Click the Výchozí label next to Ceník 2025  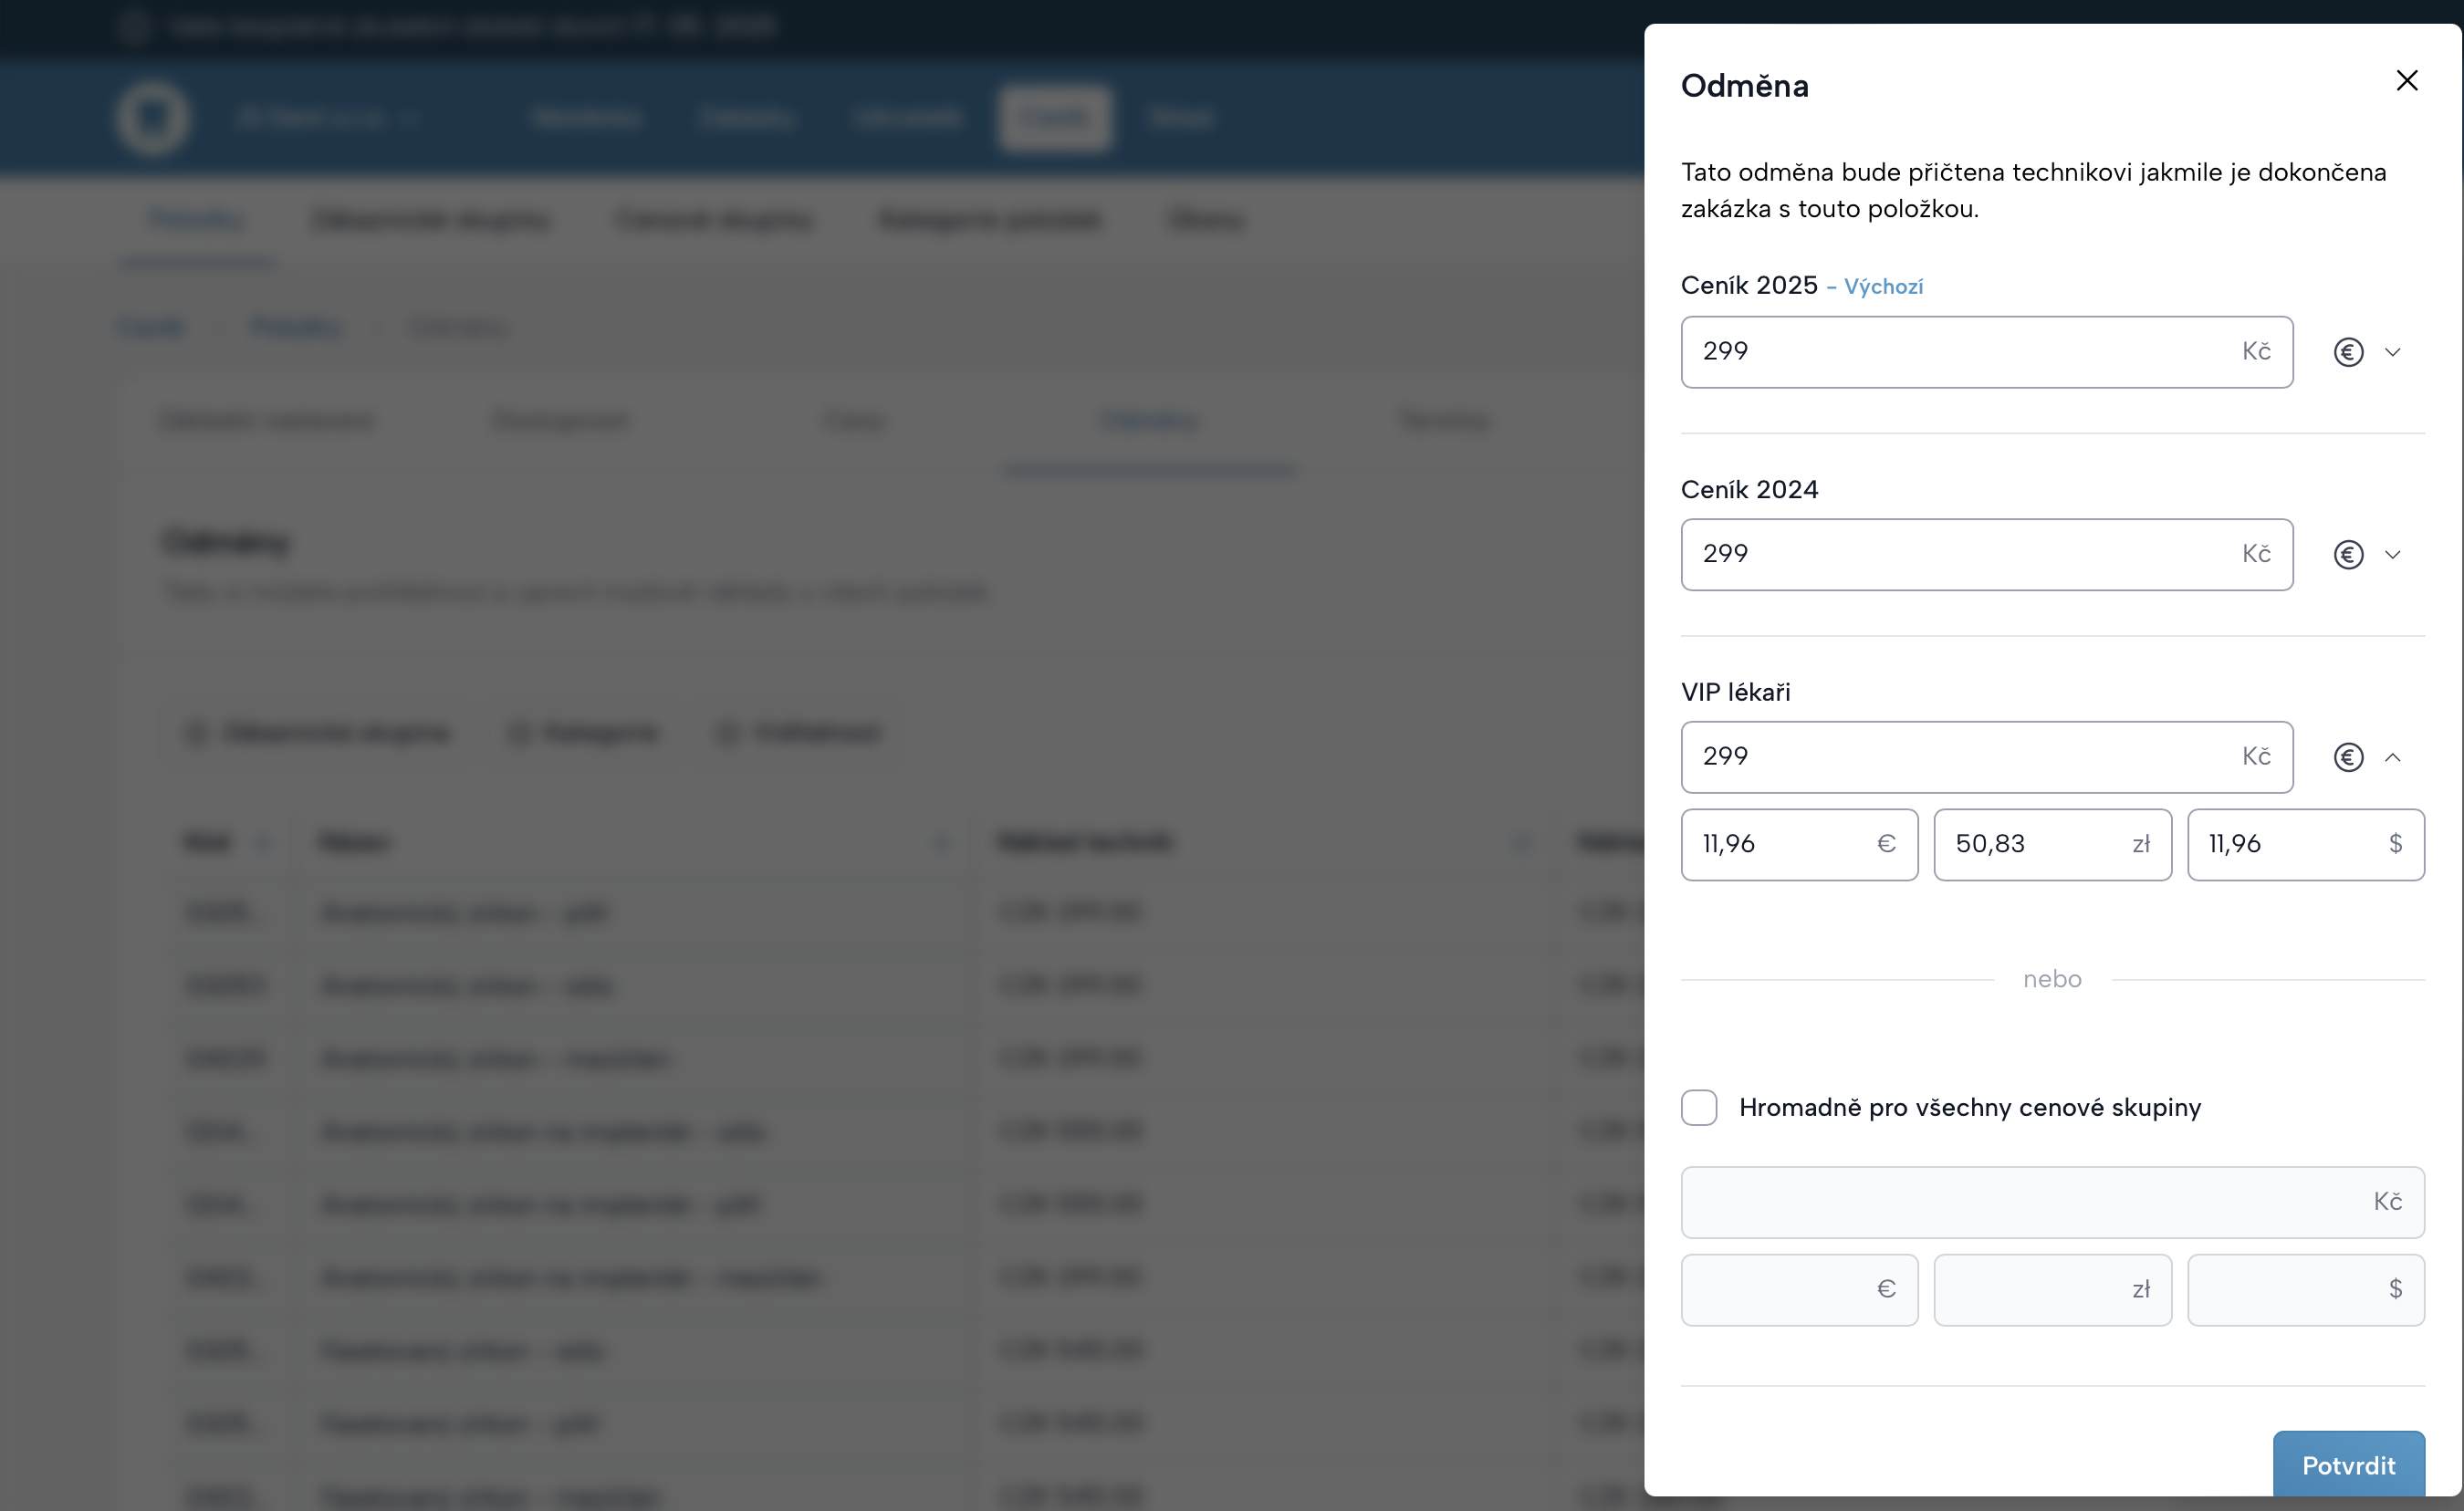(x=1882, y=287)
